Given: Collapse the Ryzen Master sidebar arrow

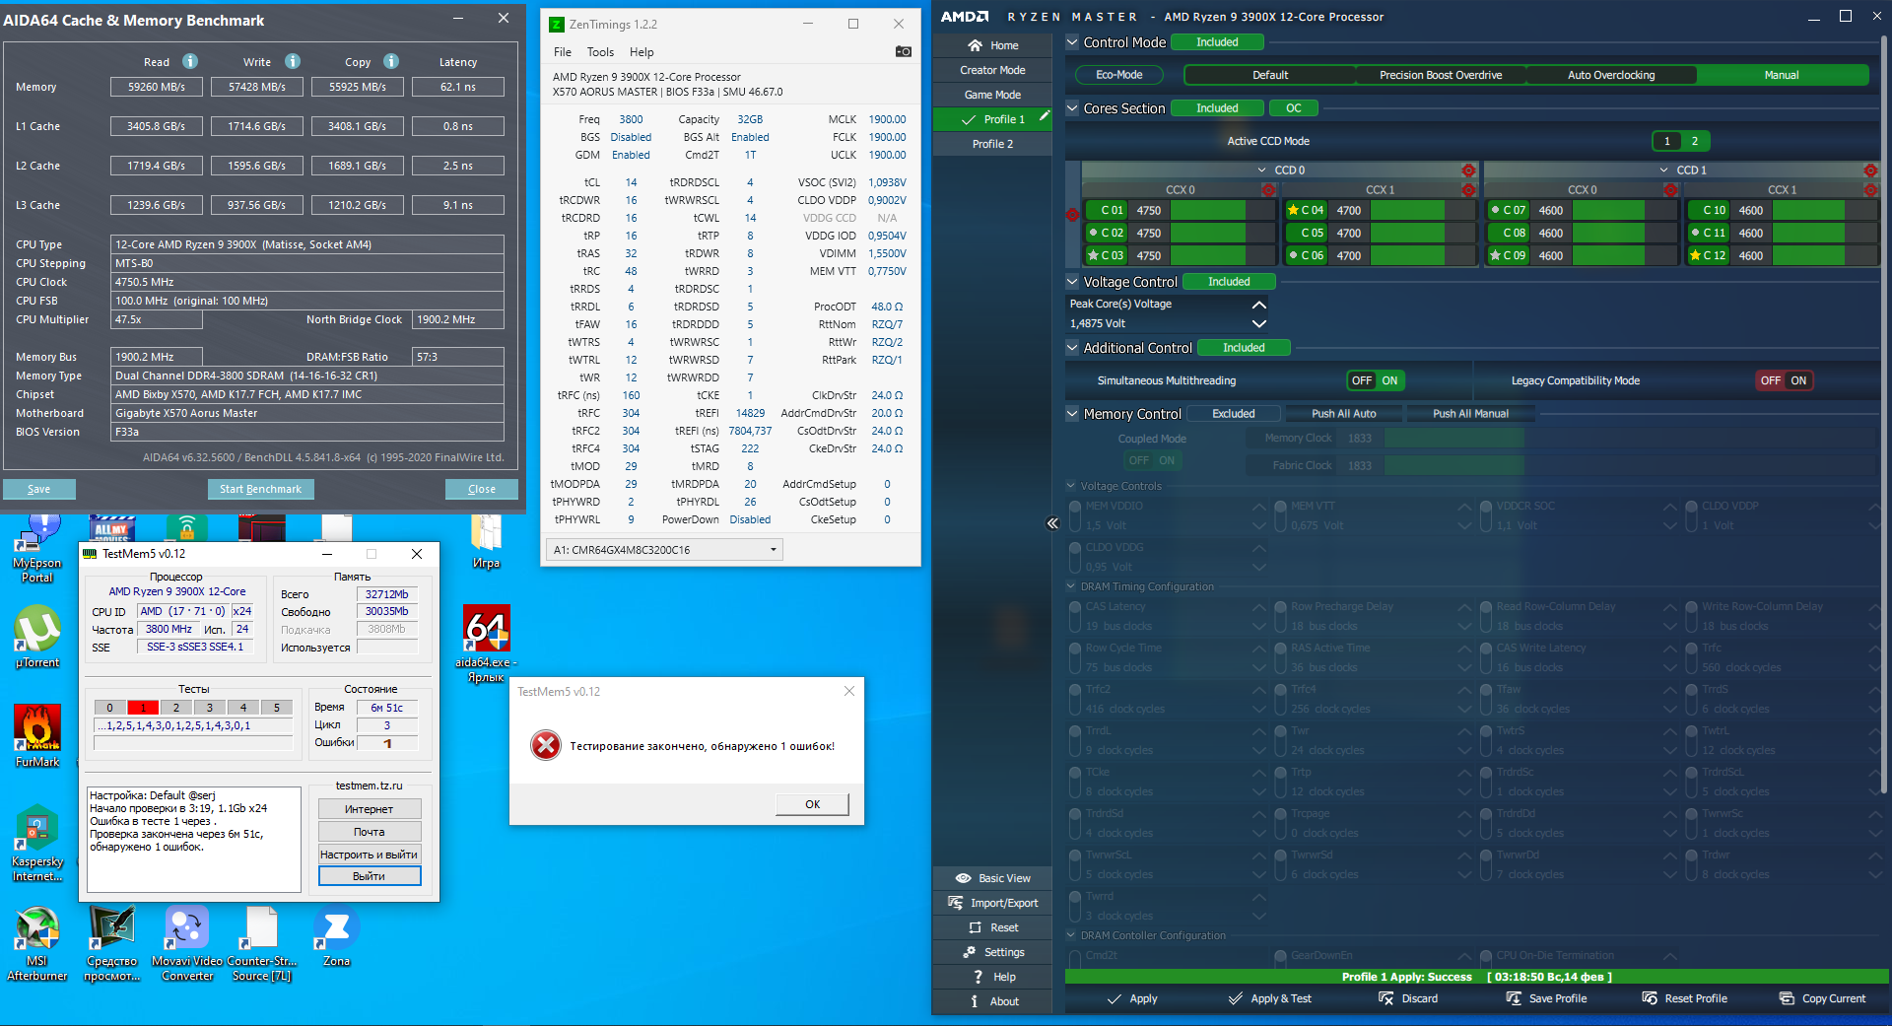Looking at the screenshot, I should point(1052,523).
